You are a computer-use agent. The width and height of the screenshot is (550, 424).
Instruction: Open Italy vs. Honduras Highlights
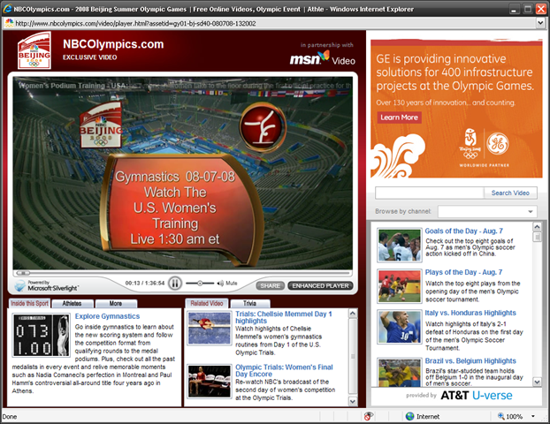click(470, 313)
